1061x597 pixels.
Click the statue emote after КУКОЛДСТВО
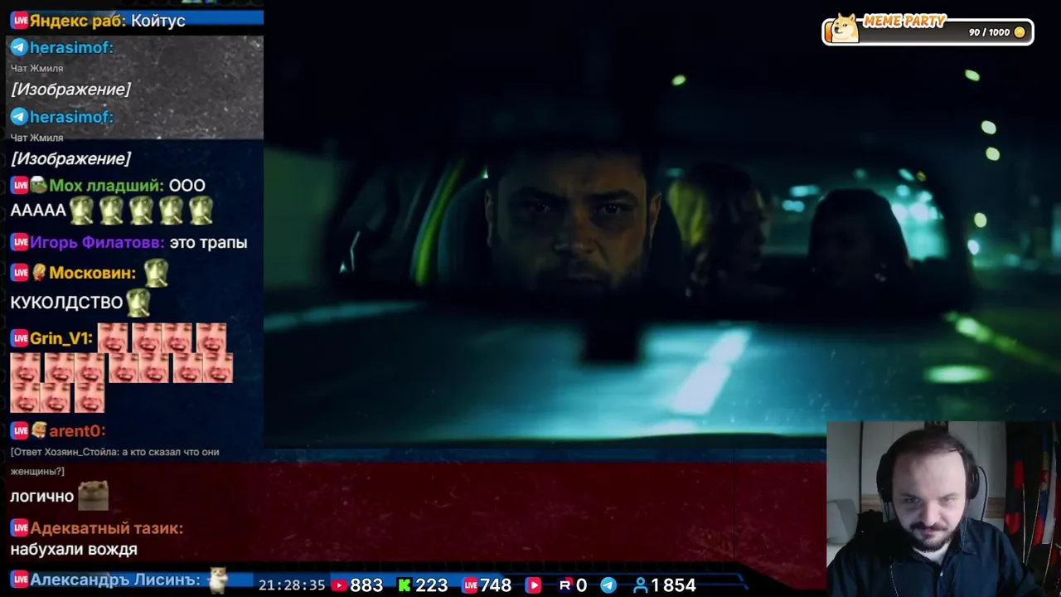[x=138, y=303]
